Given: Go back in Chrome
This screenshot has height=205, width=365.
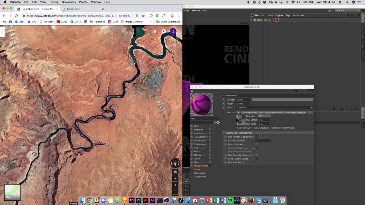Looking at the screenshot, I should click(4, 16).
